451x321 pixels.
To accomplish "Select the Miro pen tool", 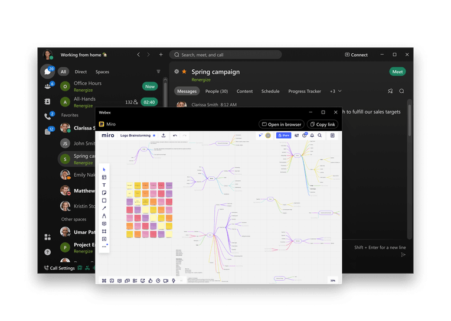I will click(104, 216).
